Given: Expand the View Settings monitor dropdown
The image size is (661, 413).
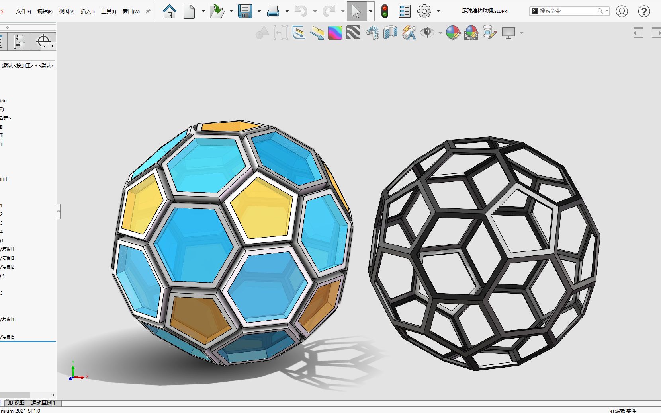Looking at the screenshot, I should [x=522, y=33].
